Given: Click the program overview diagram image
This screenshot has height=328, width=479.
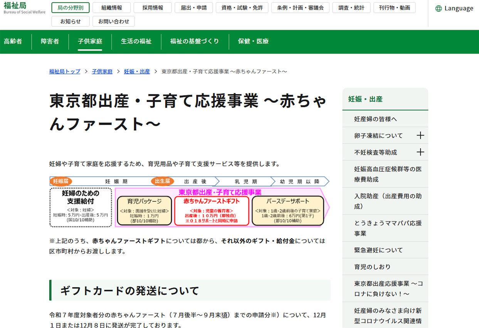Looking at the screenshot, I should 189,202.
